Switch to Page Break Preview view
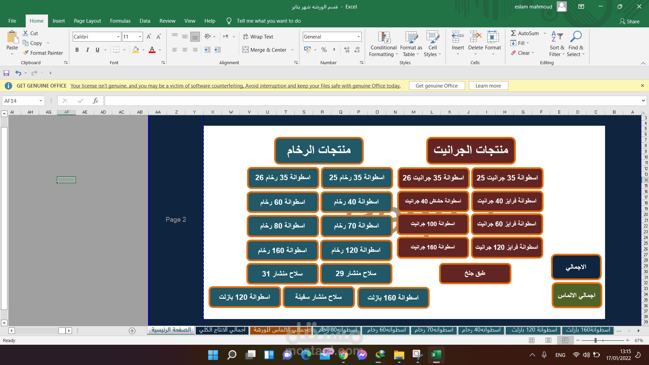Viewport: 649px width, 365px height. (565, 340)
